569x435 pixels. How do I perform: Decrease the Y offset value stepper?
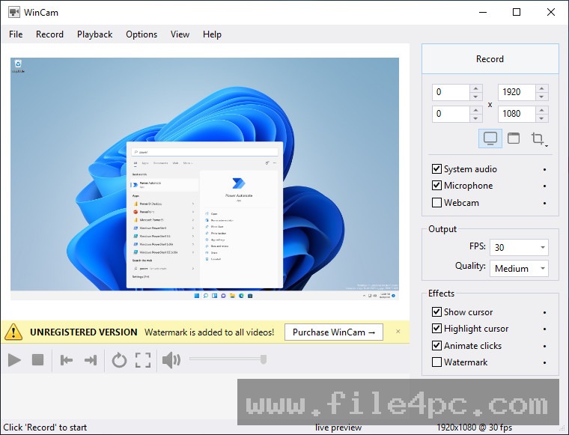475,118
